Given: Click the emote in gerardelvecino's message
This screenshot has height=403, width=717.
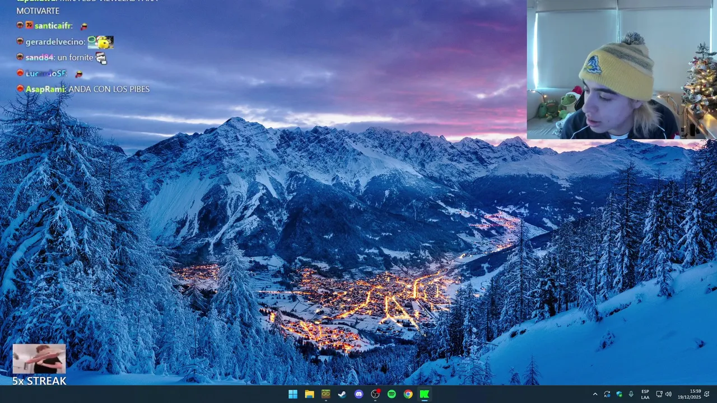Looking at the screenshot, I should (101, 42).
